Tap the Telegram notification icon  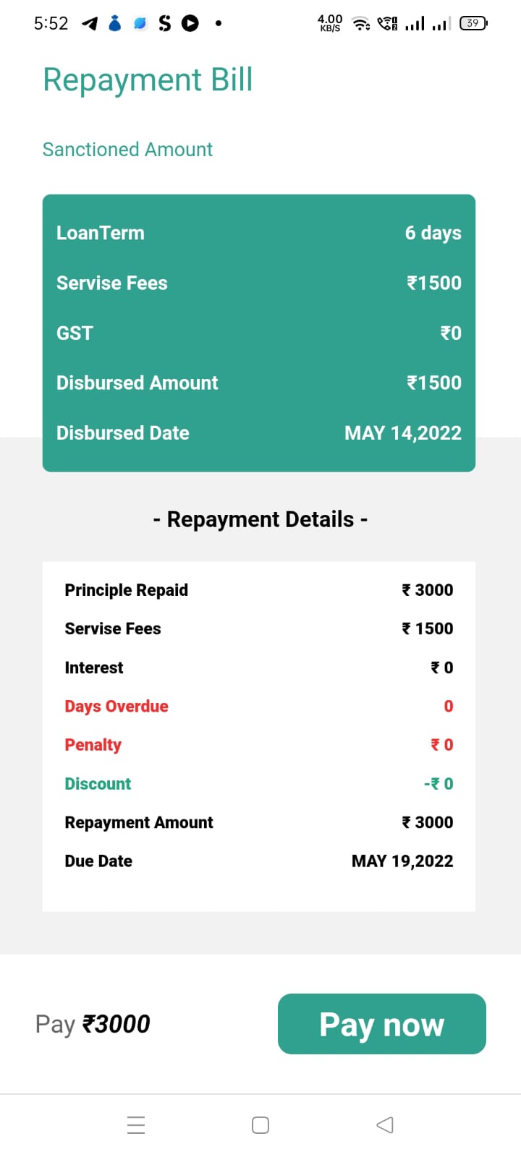(90, 24)
